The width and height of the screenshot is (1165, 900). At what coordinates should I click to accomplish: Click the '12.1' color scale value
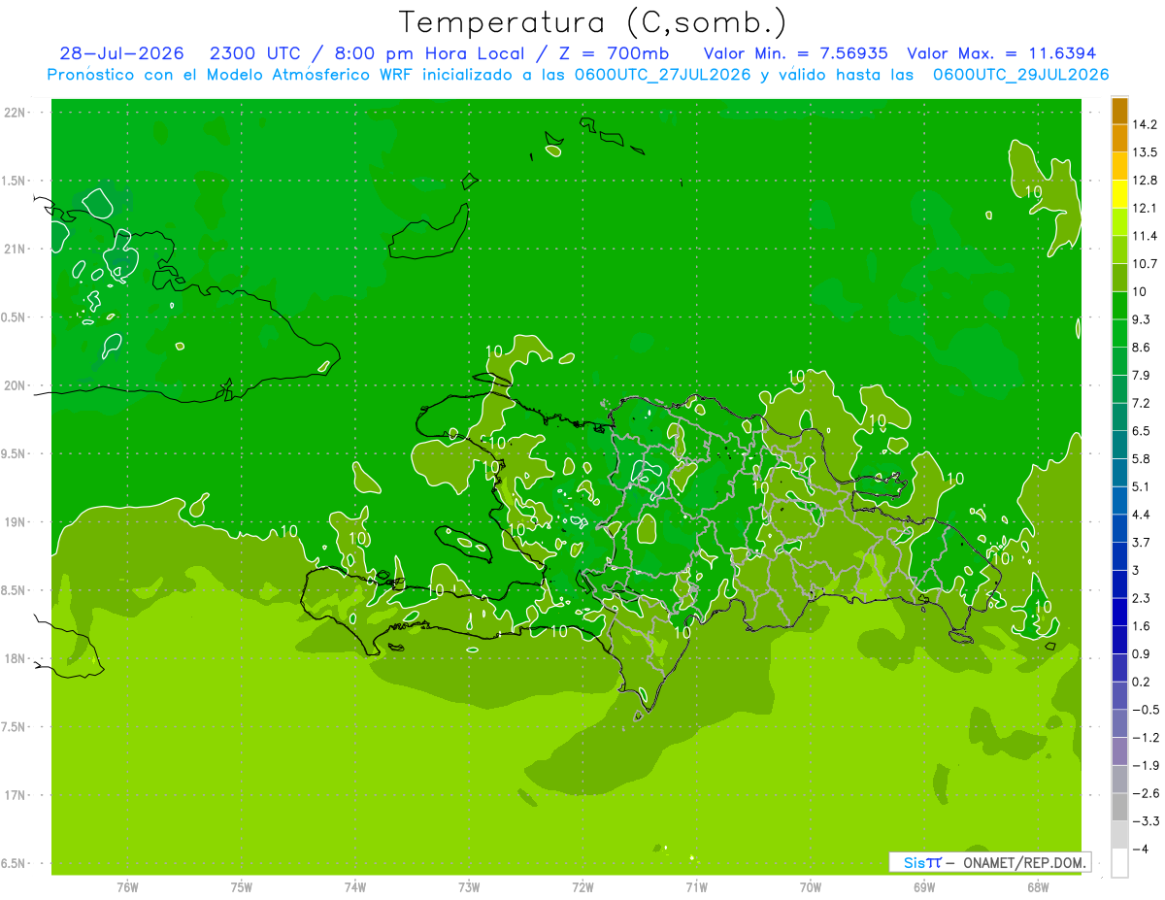point(1145,208)
